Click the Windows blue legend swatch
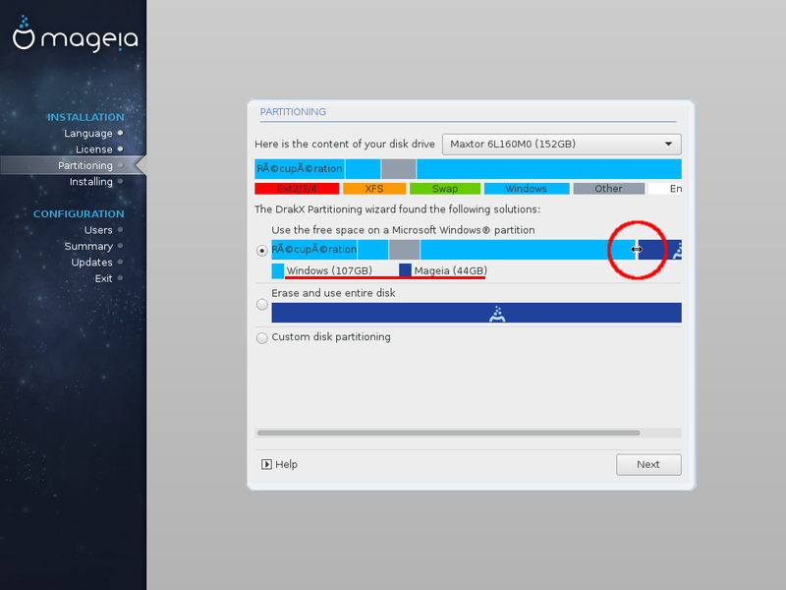Image resolution: width=786 pixels, height=590 pixels. pyautogui.click(x=527, y=189)
